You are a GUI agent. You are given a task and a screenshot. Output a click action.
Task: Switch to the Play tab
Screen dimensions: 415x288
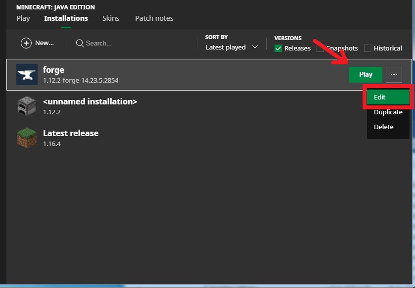(x=23, y=18)
